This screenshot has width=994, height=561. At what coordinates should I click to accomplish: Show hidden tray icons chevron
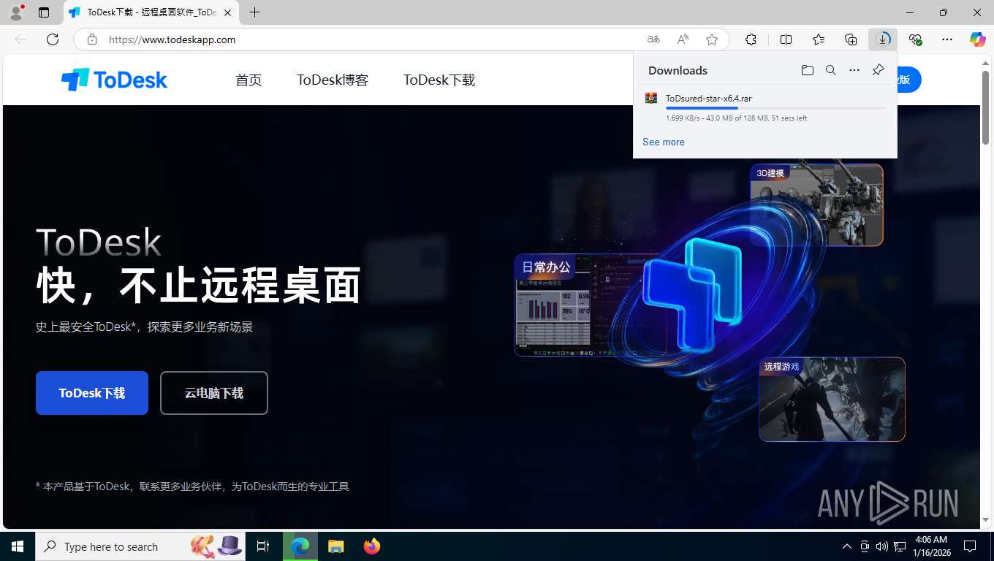[x=846, y=546]
